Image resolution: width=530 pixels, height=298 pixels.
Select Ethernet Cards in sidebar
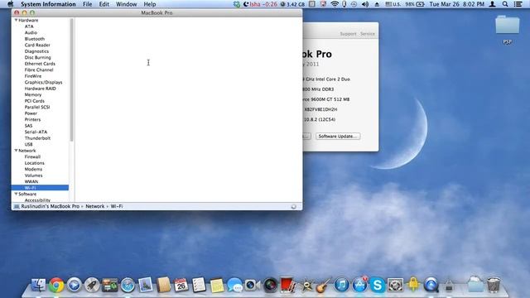40,64
